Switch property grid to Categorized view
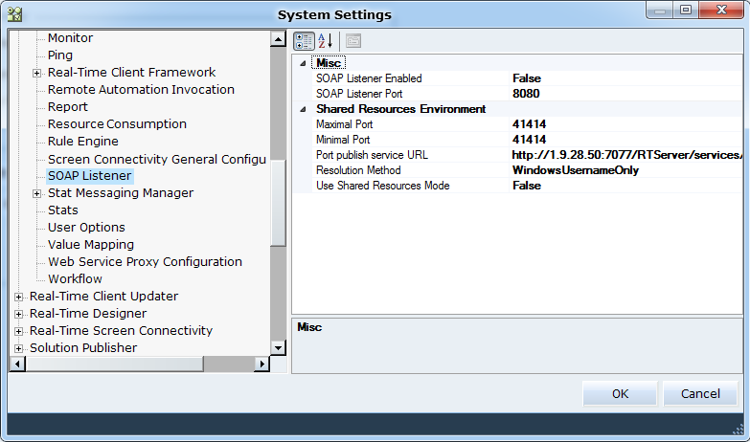750x442 pixels. pyautogui.click(x=304, y=40)
